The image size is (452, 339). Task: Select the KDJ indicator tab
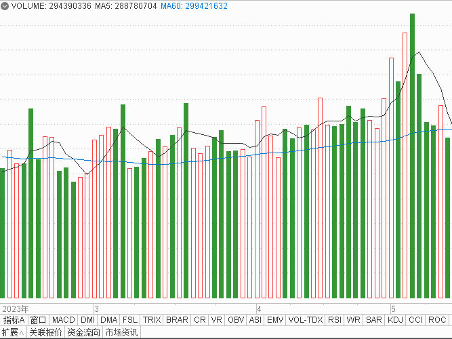pyautogui.click(x=395, y=320)
